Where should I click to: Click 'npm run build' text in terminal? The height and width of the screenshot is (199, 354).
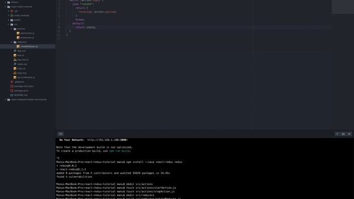tap(119, 151)
